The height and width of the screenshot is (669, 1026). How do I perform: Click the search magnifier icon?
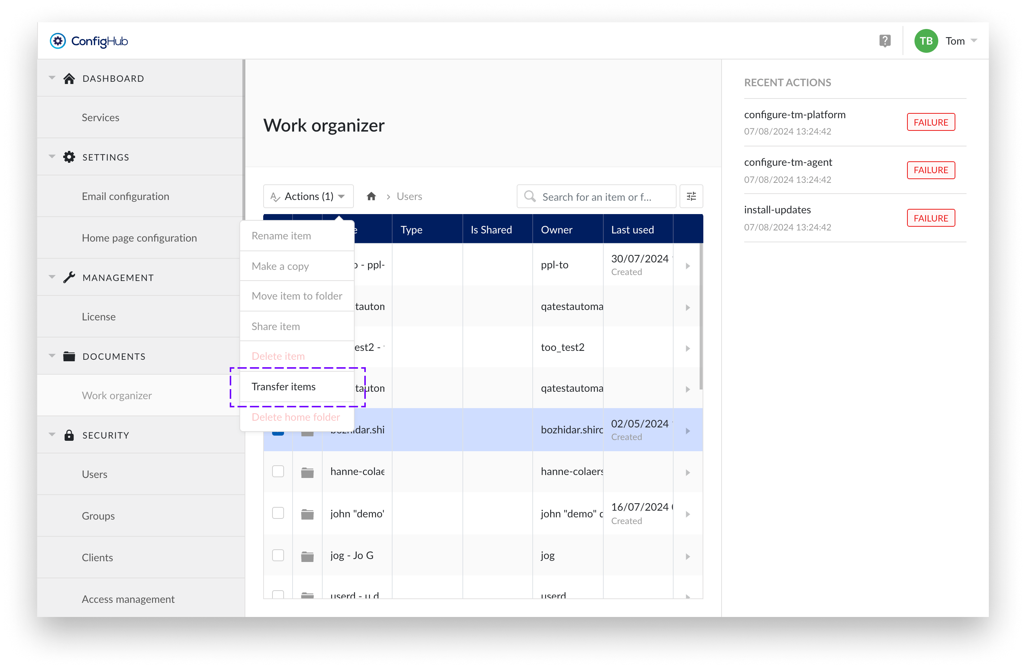pyautogui.click(x=530, y=197)
